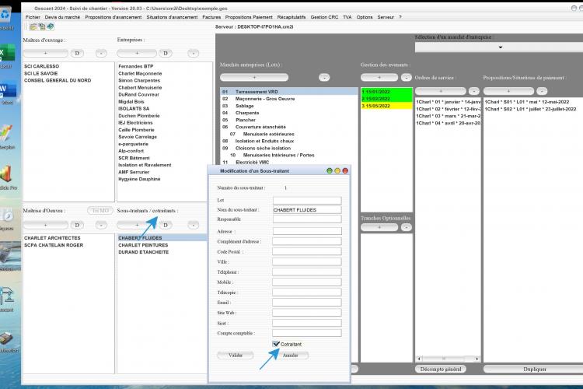583x389 pixels.
Task: Open the Gestion CRC menu
Action: point(324,17)
